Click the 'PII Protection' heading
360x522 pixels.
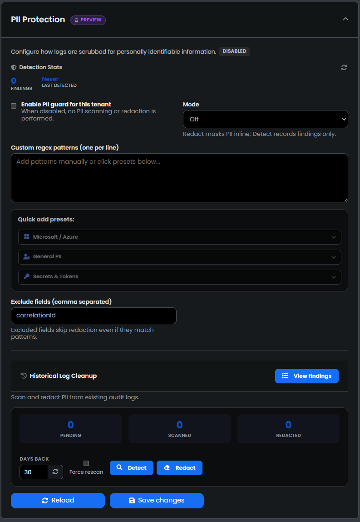click(x=38, y=19)
